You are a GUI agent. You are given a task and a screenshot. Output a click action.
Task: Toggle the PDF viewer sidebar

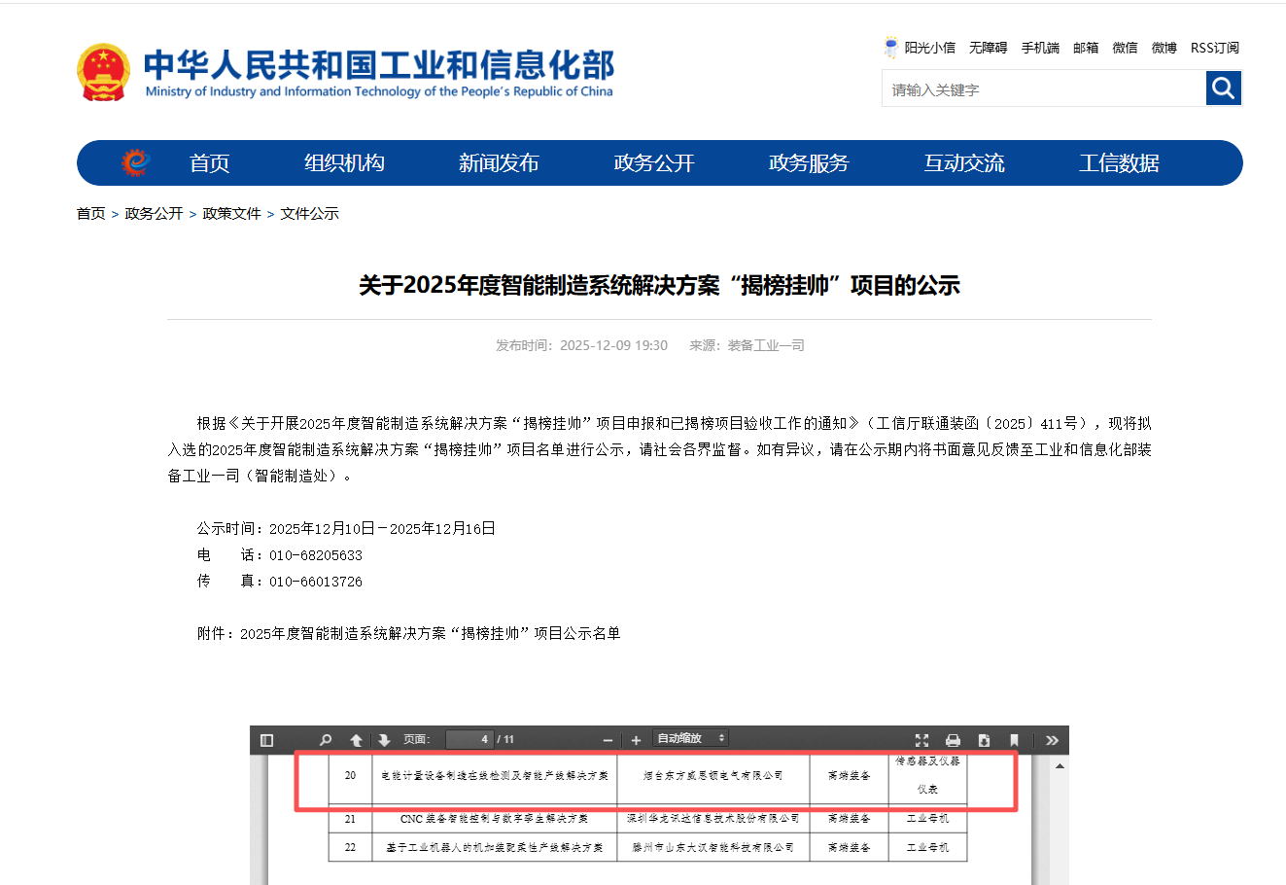(267, 740)
